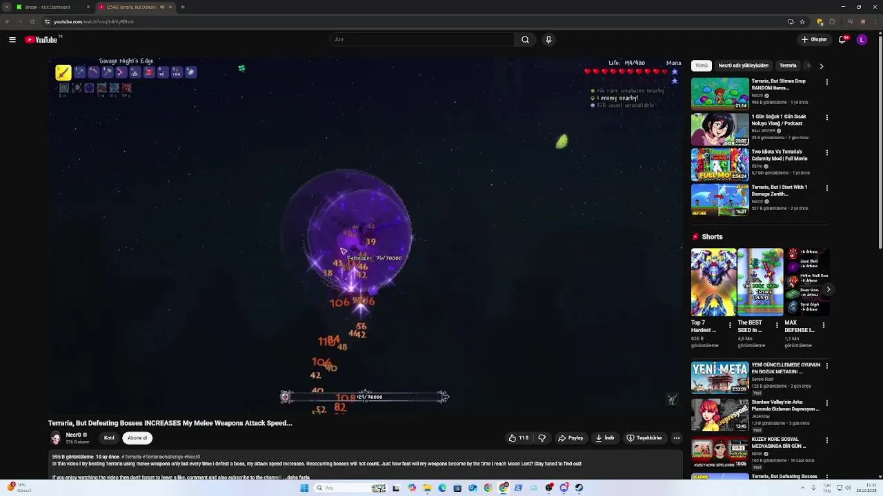The height and width of the screenshot is (496, 883).
Task: Click the #Terraria hashtag link
Action: pos(130,457)
